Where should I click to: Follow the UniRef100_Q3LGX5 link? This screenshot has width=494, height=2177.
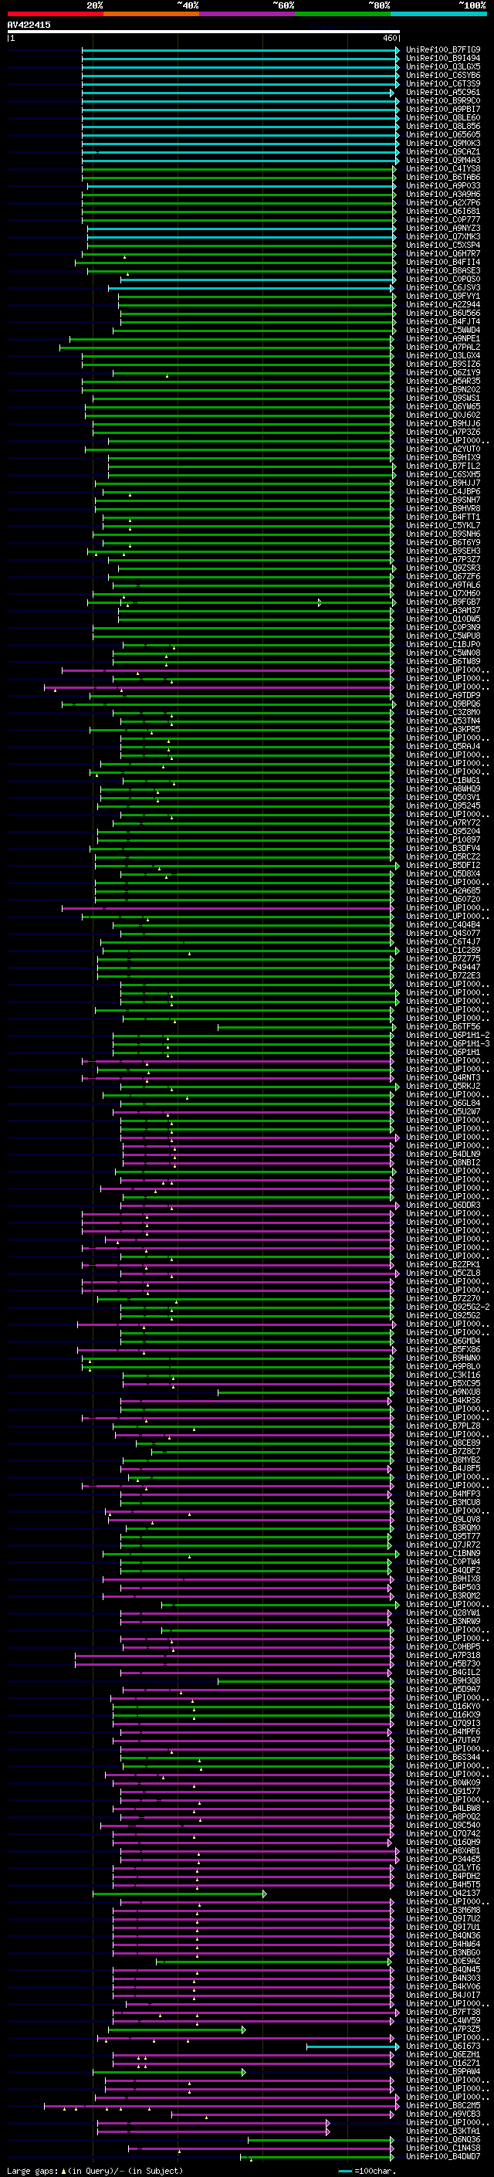[x=442, y=66]
